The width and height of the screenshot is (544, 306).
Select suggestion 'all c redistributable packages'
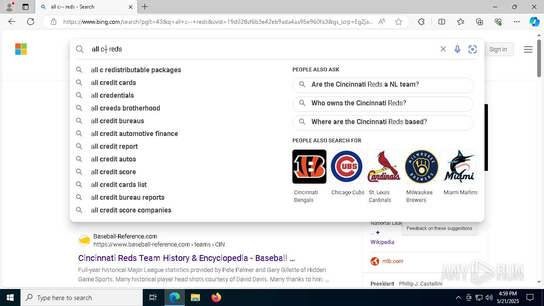[x=136, y=70]
